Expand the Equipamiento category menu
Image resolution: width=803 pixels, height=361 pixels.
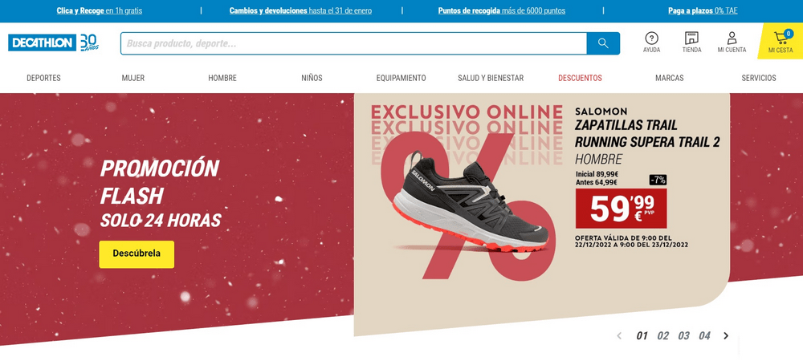click(x=401, y=79)
